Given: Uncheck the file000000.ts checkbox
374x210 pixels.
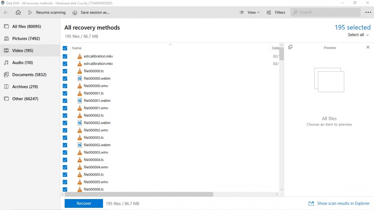Looking at the screenshot, I should tap(65, 71).
